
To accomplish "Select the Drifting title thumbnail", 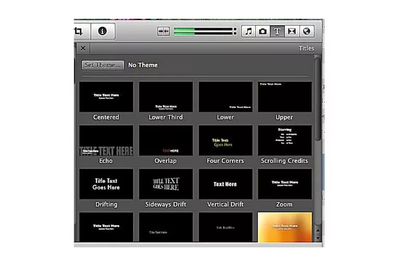I will 106,184.
